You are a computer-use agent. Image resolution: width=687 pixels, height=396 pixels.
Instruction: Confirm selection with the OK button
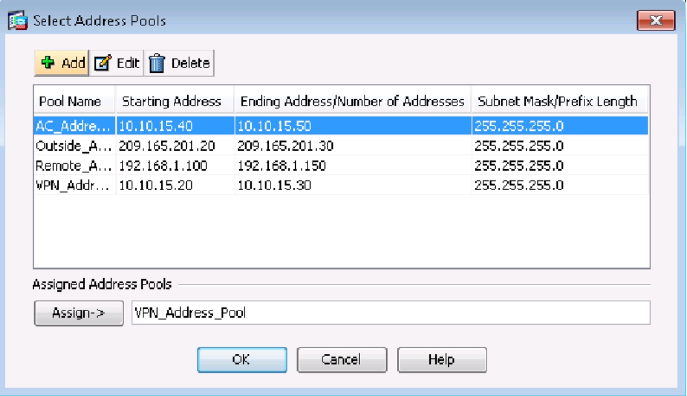click(x=241, y=360)
